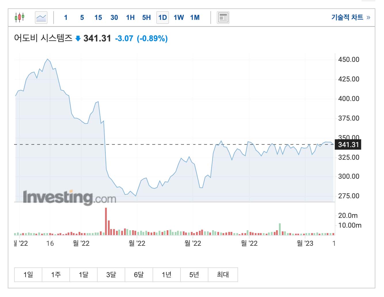Click the 375.00 axis label
The image size is (384, 297).
pos(349,118)
